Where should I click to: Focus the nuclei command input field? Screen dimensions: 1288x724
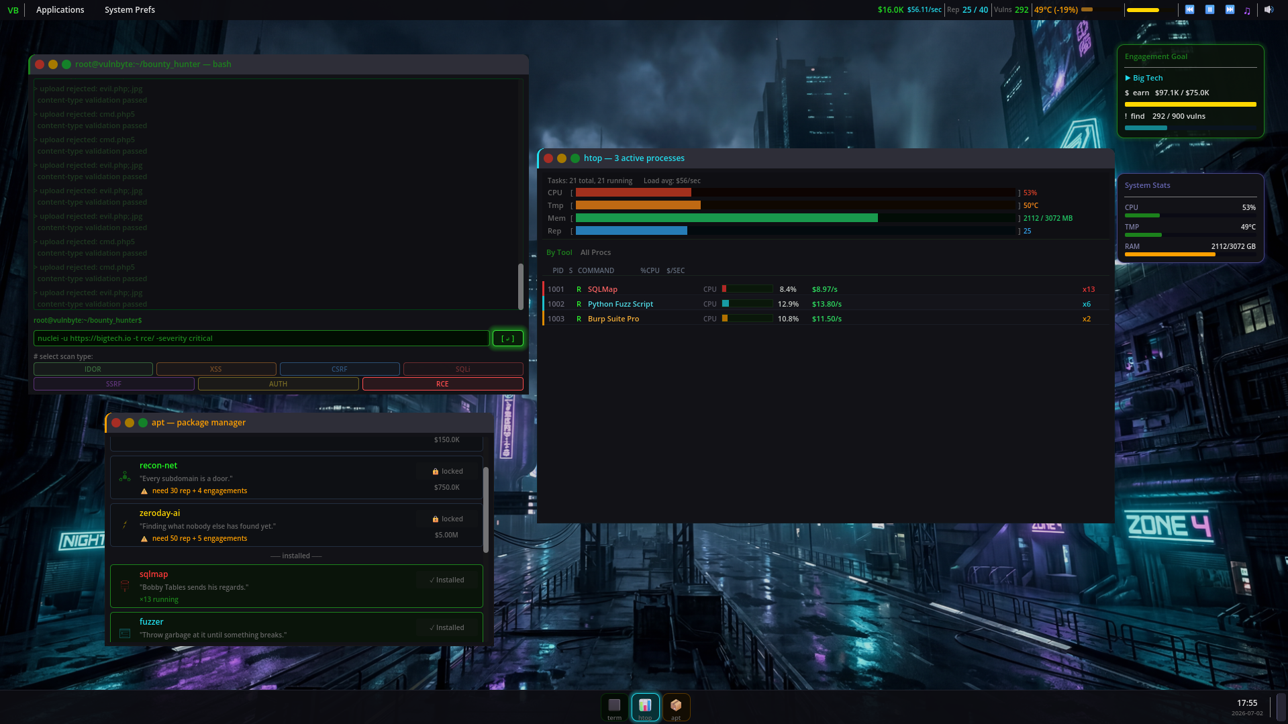pyautogui.click(x=261, y=338)
